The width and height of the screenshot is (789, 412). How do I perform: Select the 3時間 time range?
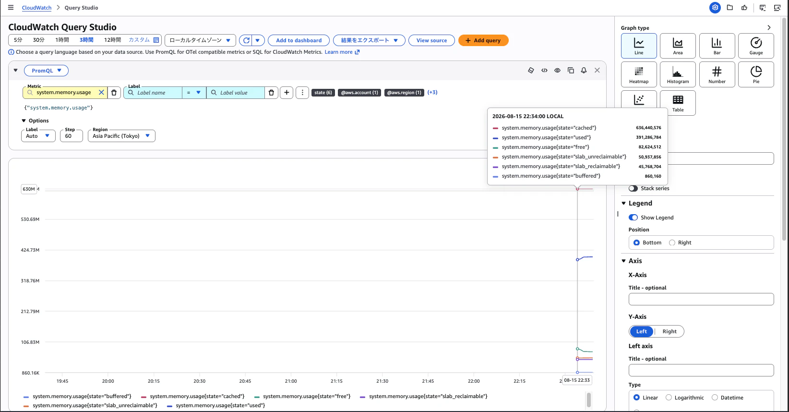(86, 40)
